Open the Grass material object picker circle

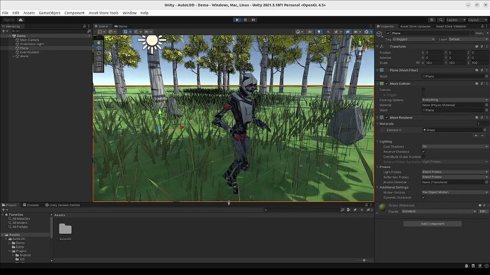(485, 129)
